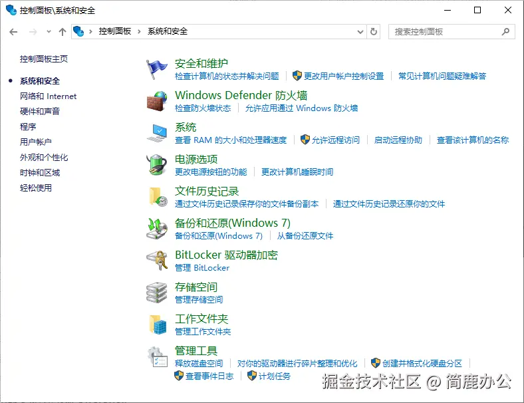Image resolution: width=524 pixels, height=403 pixels.
Task: Go back with the left arrow
Action: click(13, 32)
